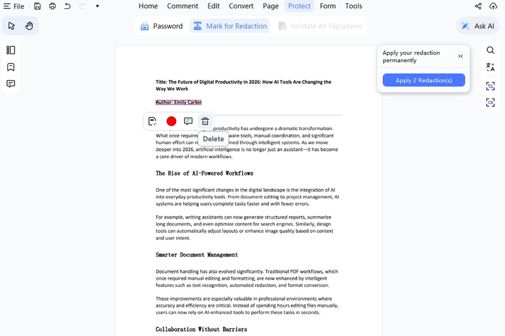505x336 pixels.
Task: Click the screenshot capture icon
Action: 490,86
